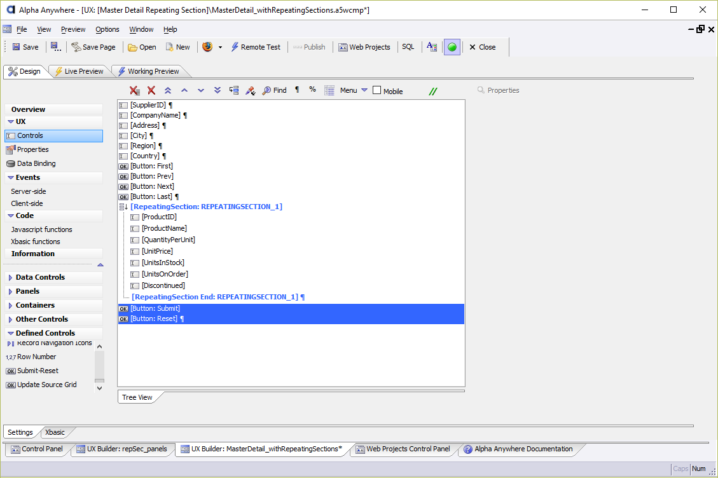Expand the Containers section
Image resolution: width=718 pixels, height=478 pixels.
coord(11,305)
